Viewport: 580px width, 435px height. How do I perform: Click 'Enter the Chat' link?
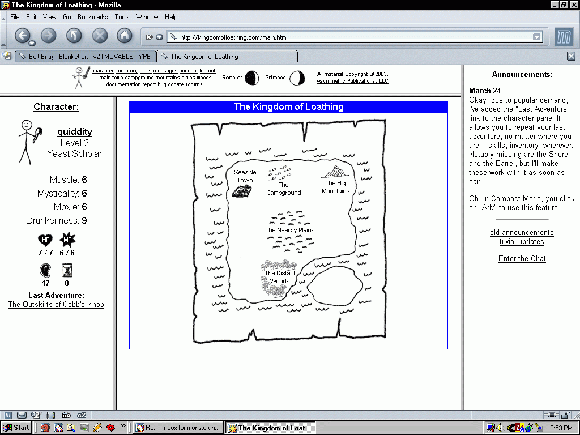522,258
